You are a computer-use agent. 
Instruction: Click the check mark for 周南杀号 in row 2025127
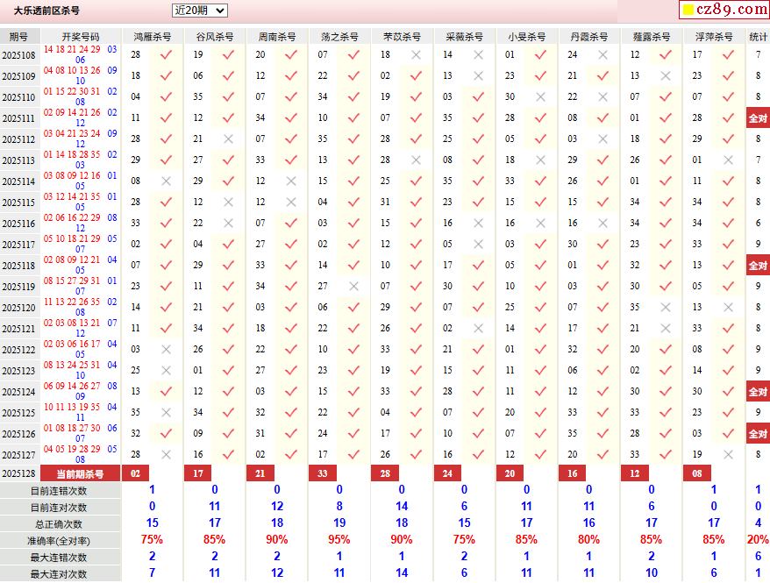pyautogui.click(x=291, y=455)
